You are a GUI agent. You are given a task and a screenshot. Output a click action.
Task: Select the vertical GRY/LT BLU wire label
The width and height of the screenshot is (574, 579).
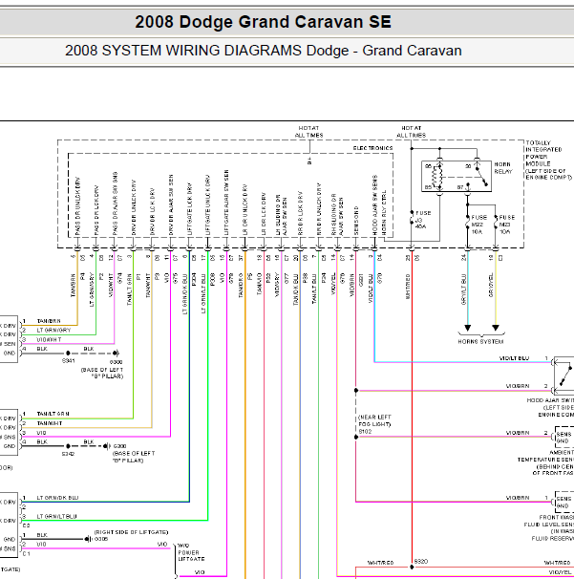pos(463,289)
